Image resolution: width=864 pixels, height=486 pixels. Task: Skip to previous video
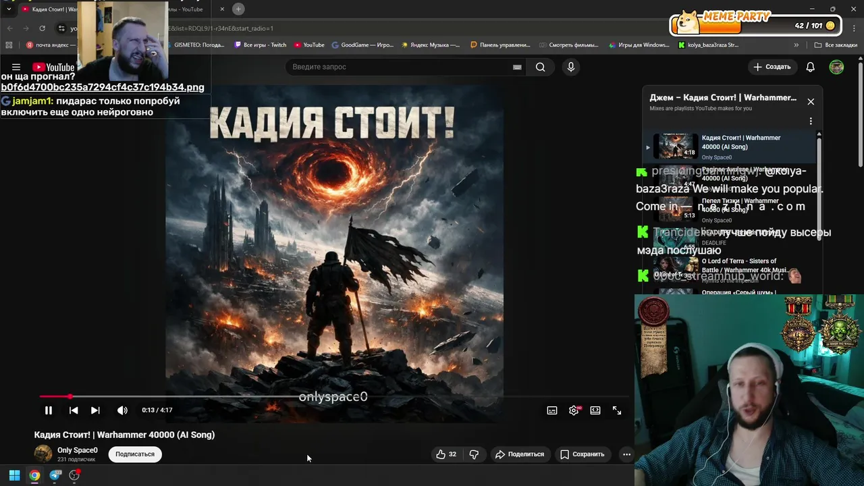point(74,410)
